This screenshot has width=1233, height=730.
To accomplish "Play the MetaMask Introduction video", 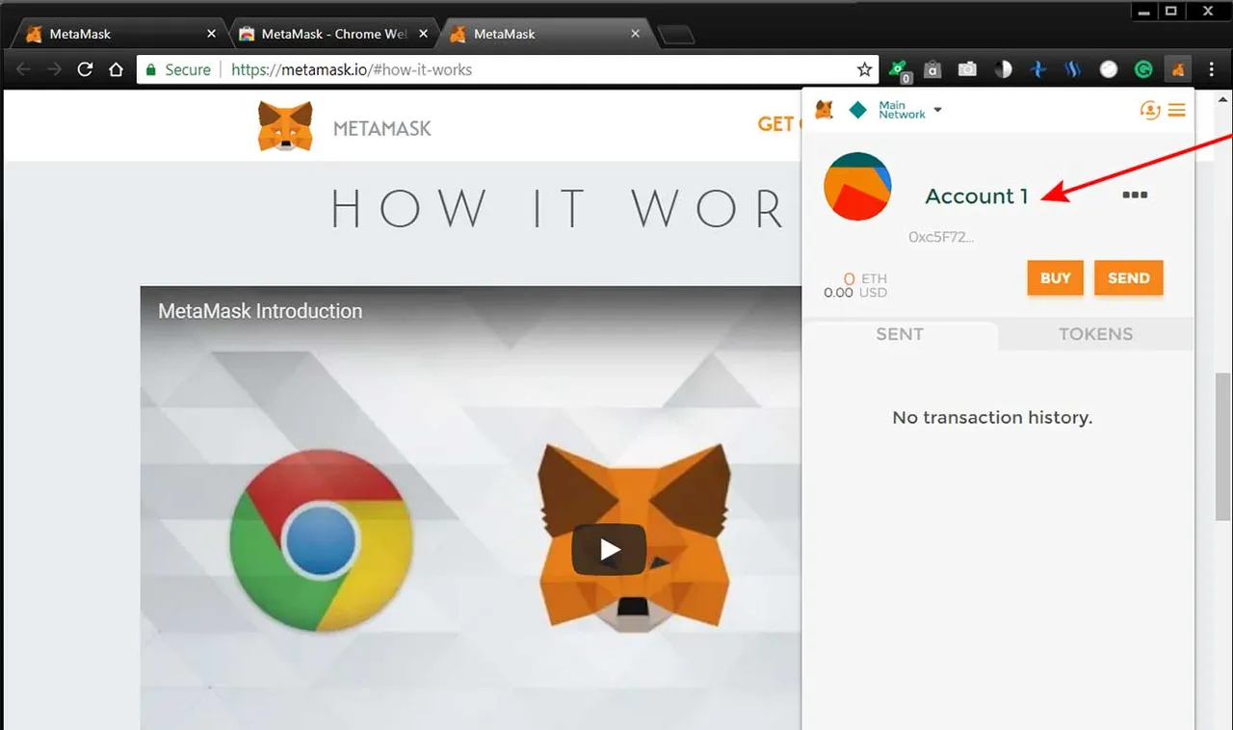I will [x=609, y=549].
